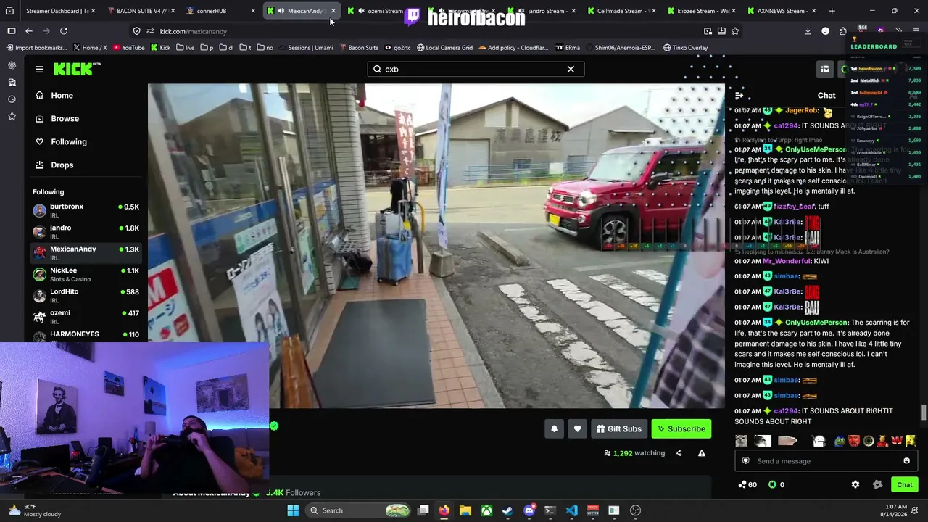Clear the search box with the X

tap(571, 69)
